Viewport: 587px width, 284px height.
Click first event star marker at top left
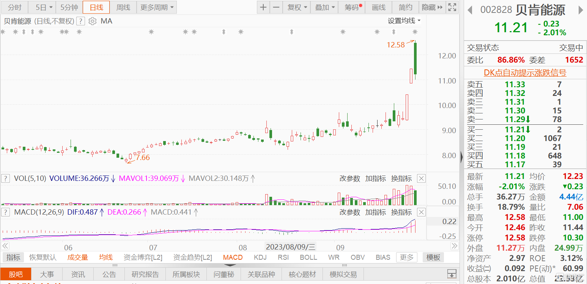[x=3, y=32]
